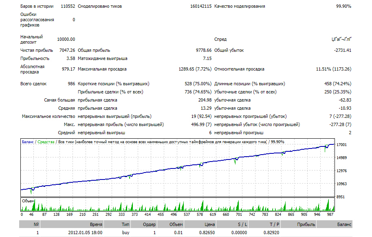
Task: Click maximal consecutive loss -277.28 (7)
Action: [x=340, y=124]
